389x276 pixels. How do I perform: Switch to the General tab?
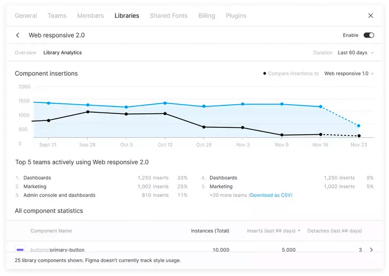pos(26,16)
